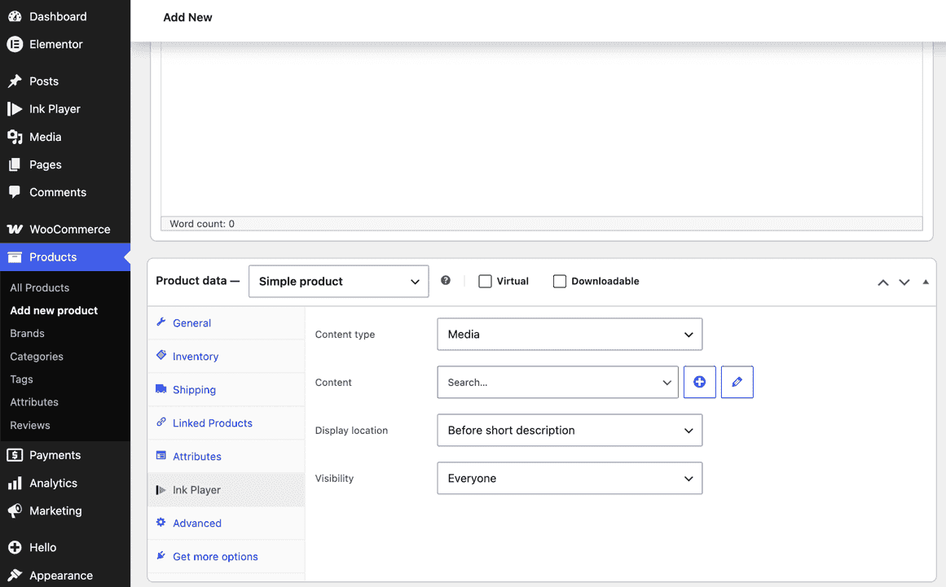946x587 pixels.
Task: Open the Attributes product data tab
Action: [227, 456]
